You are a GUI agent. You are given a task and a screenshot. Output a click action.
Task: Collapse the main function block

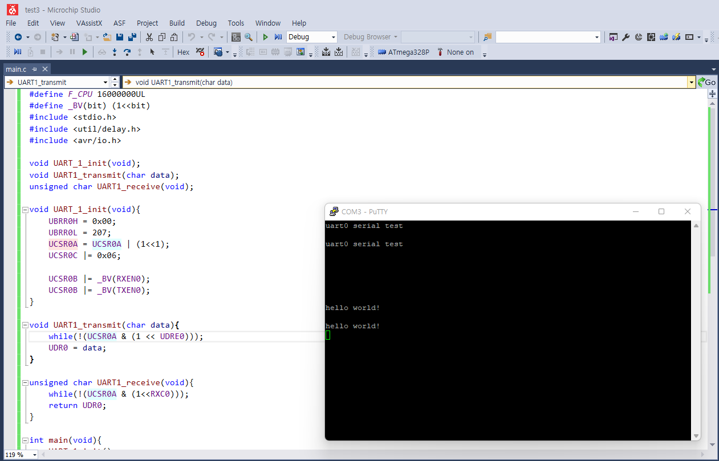coord(25,440)
